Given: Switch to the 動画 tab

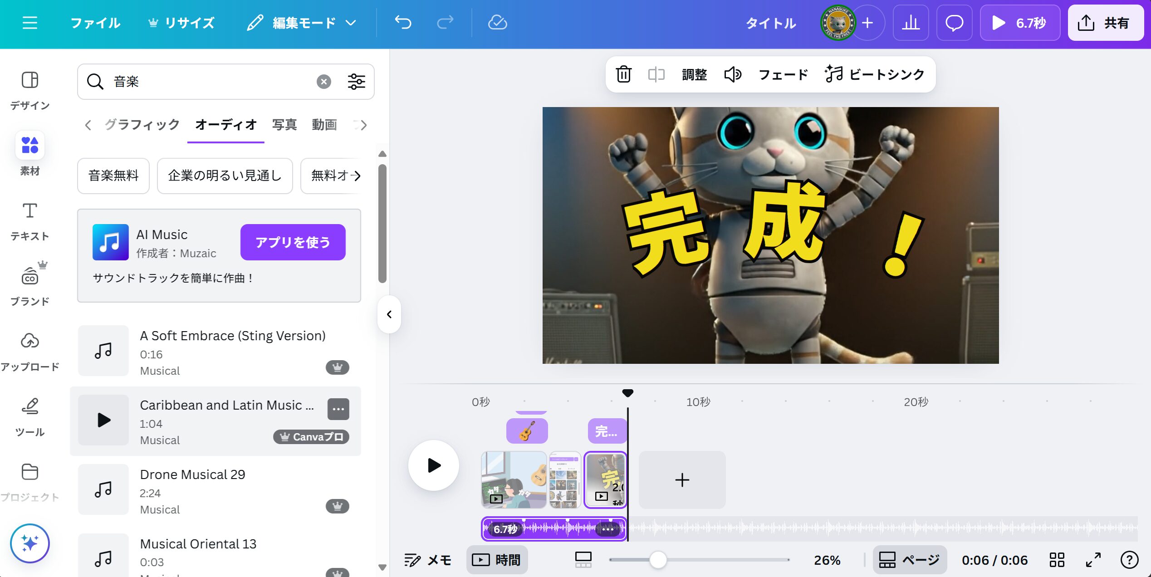Looking at the screenshot, I should [324, 124].
